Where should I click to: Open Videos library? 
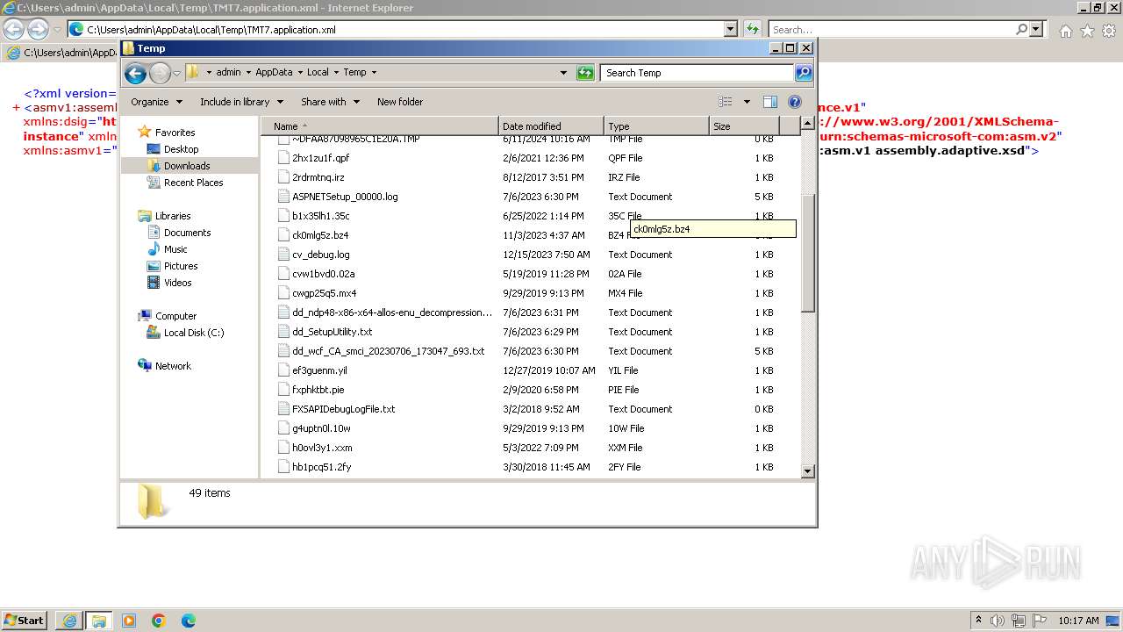point(177,283)
